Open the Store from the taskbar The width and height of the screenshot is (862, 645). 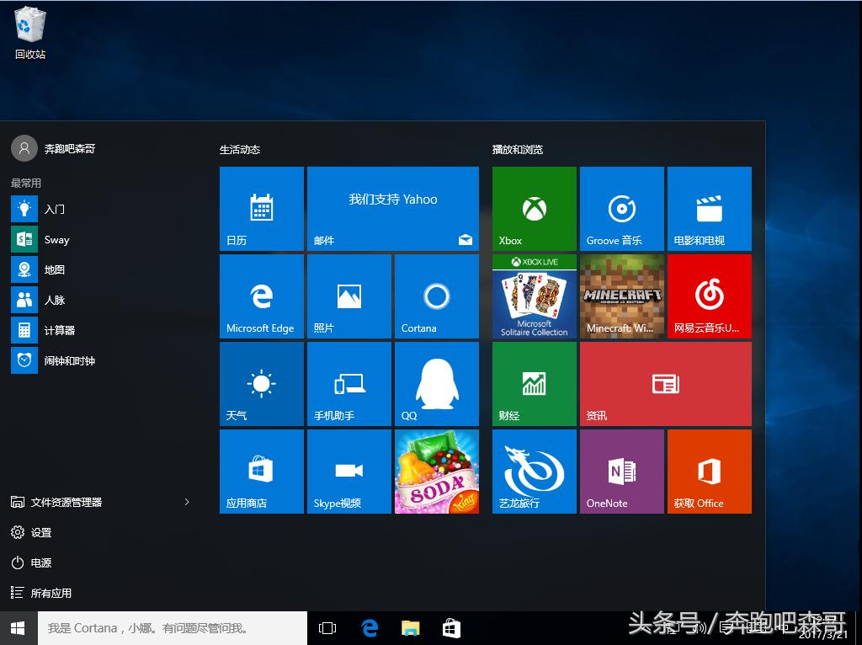click(x=451, y=627)
